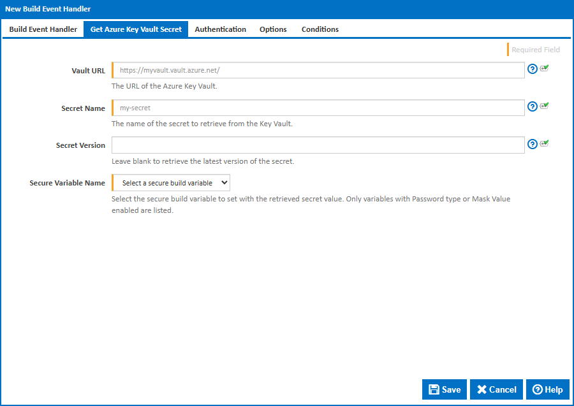The height and width of the screenshot is (406, 574).
Task: Click the New Build Event Handler title bar
Action: coord(287,9)
